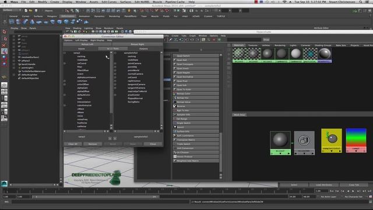Select uvCoord in samplerInfo outputs list

pos(132,78)
